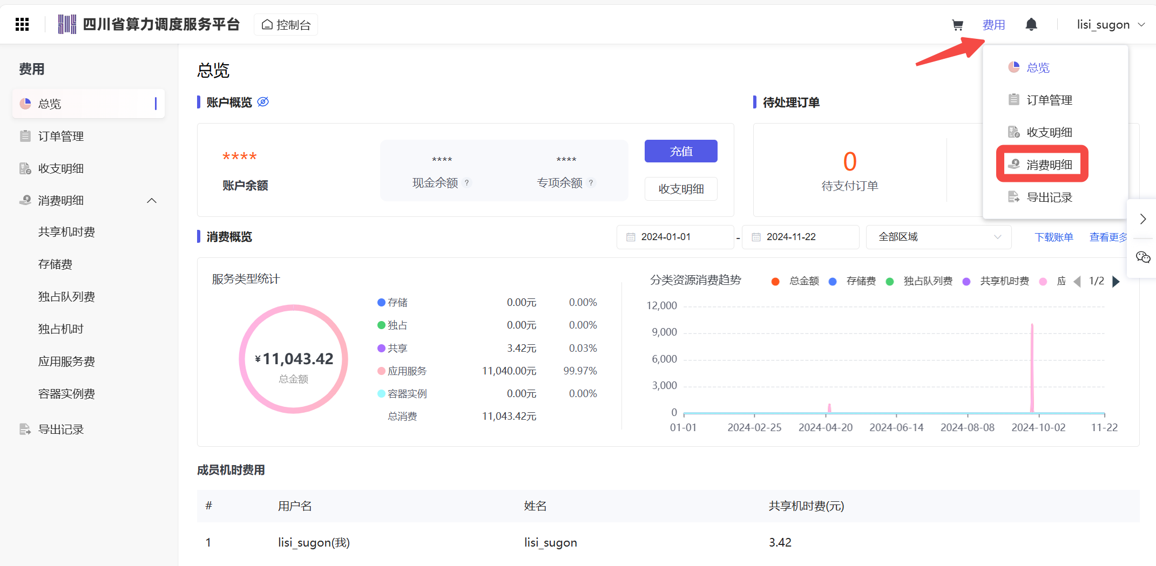Click the 控制台 console button
Screen dimensions: 1156x566
click(x=286, y=25)
